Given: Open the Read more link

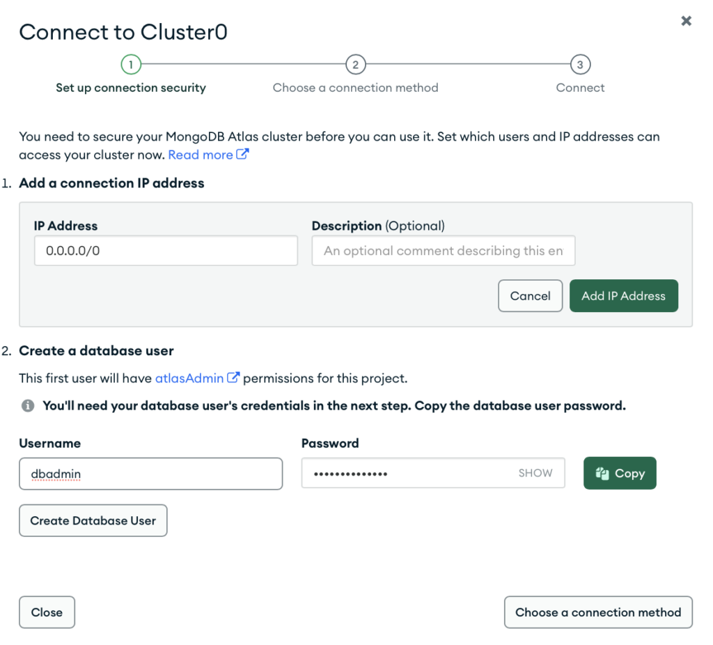Looking at the screenshot, I should coord(201,155).
